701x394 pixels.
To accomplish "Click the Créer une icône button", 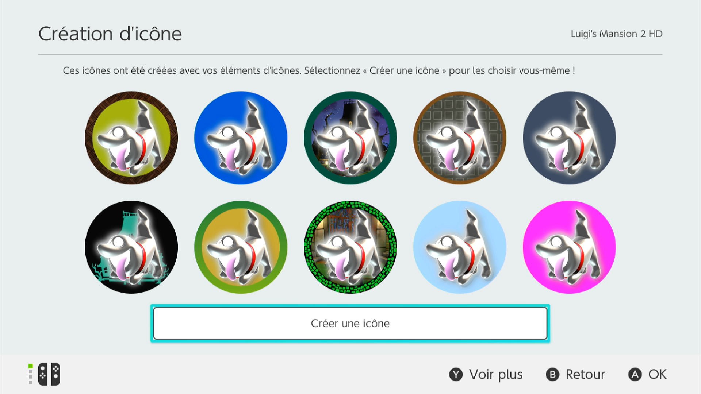I will coord(350,323).
